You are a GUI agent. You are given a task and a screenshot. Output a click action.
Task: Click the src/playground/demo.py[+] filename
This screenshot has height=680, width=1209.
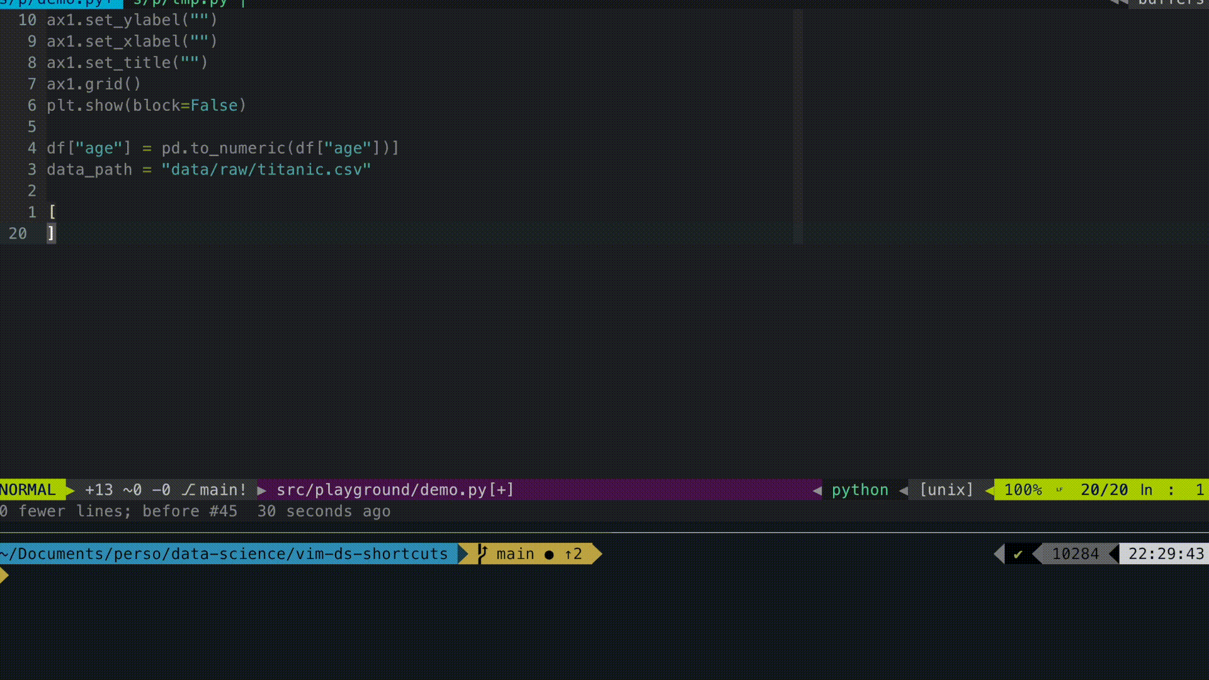395,490
